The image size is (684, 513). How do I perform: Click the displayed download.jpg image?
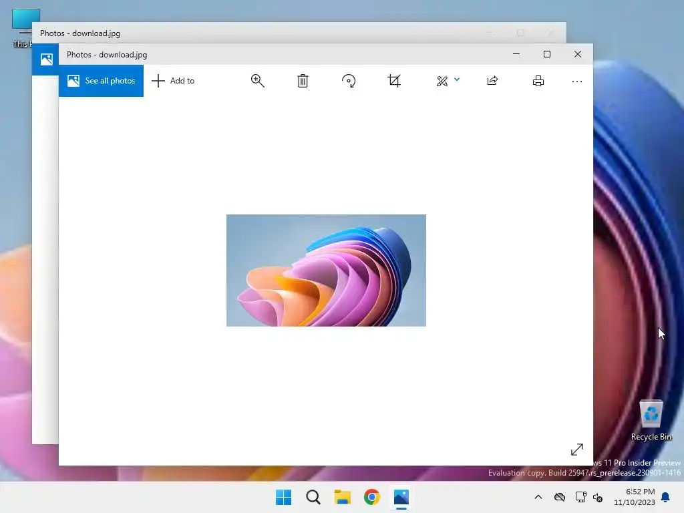click(x=326, y=271)
